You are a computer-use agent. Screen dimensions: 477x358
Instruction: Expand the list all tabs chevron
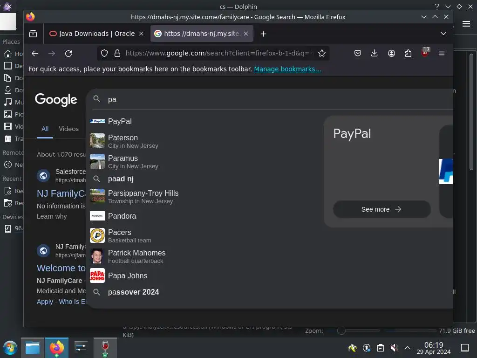click(x=443, y=34)
